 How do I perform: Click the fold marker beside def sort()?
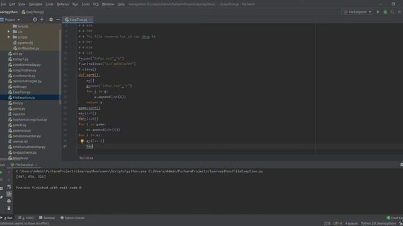(77, 75)
